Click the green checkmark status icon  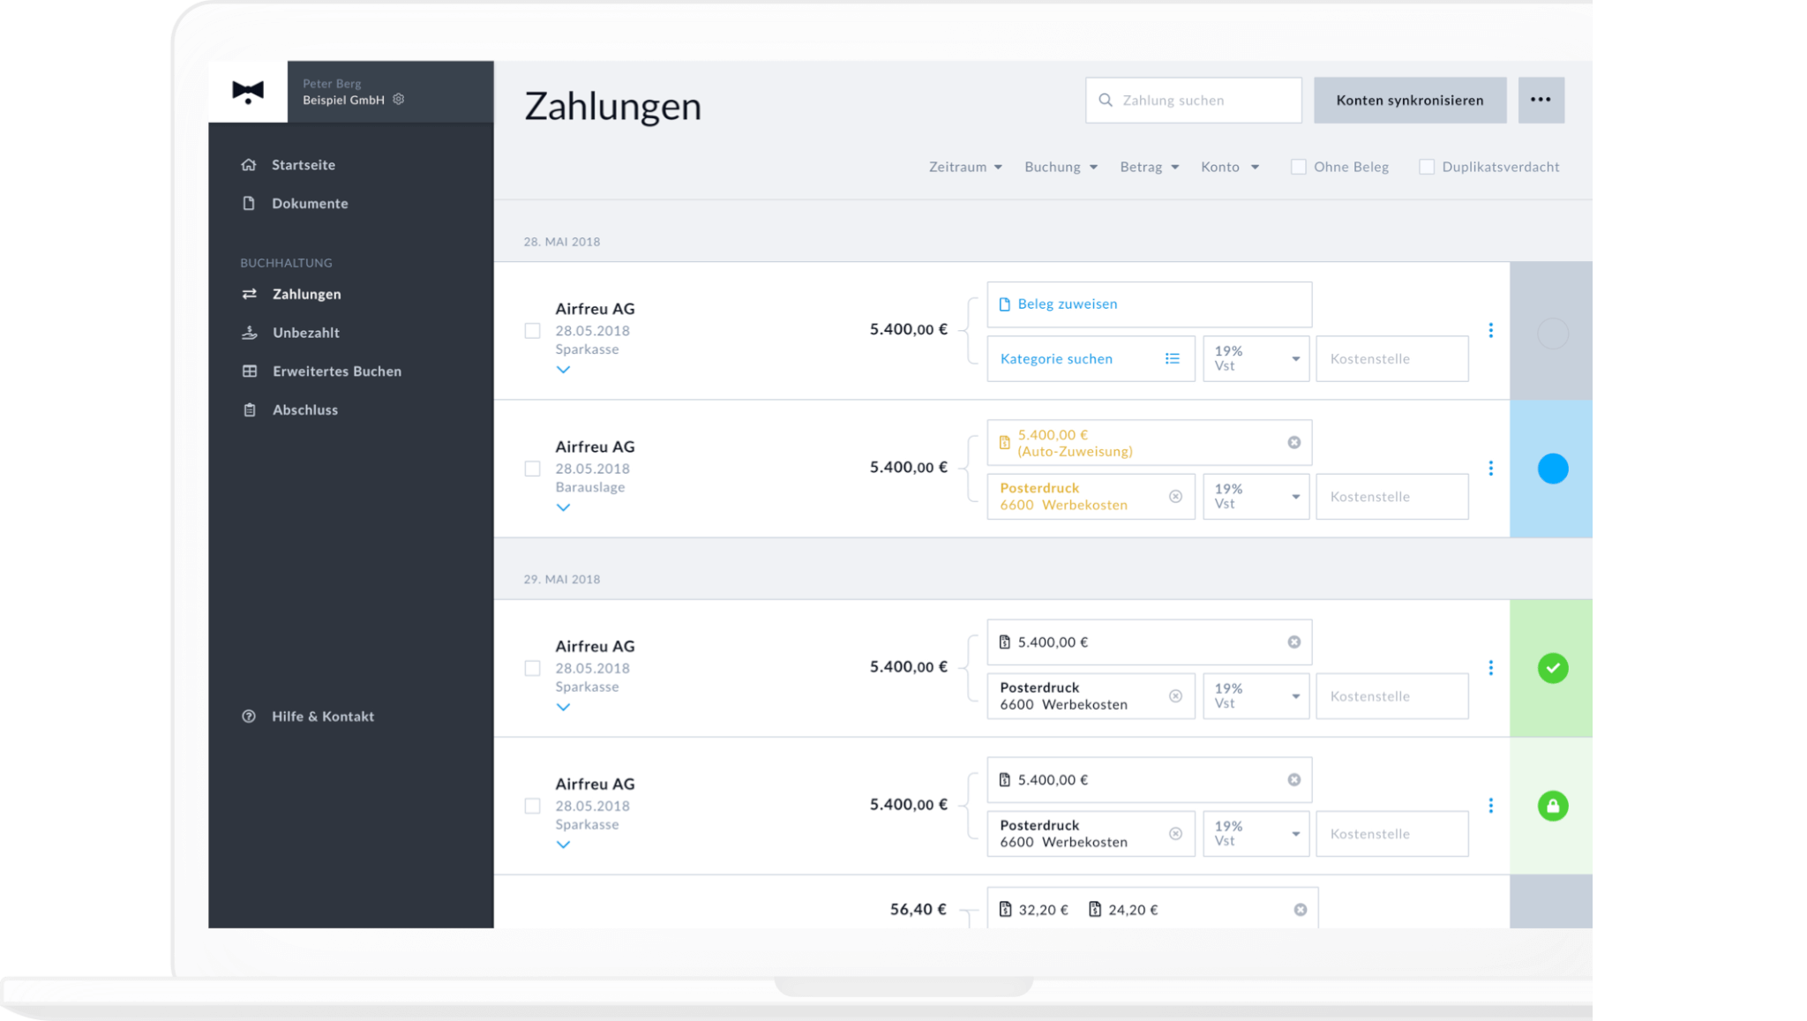[x=1552, y=668]
